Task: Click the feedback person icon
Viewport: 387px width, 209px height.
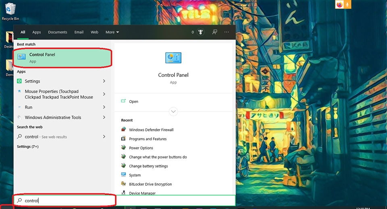Action: click(x=215, y=32)
